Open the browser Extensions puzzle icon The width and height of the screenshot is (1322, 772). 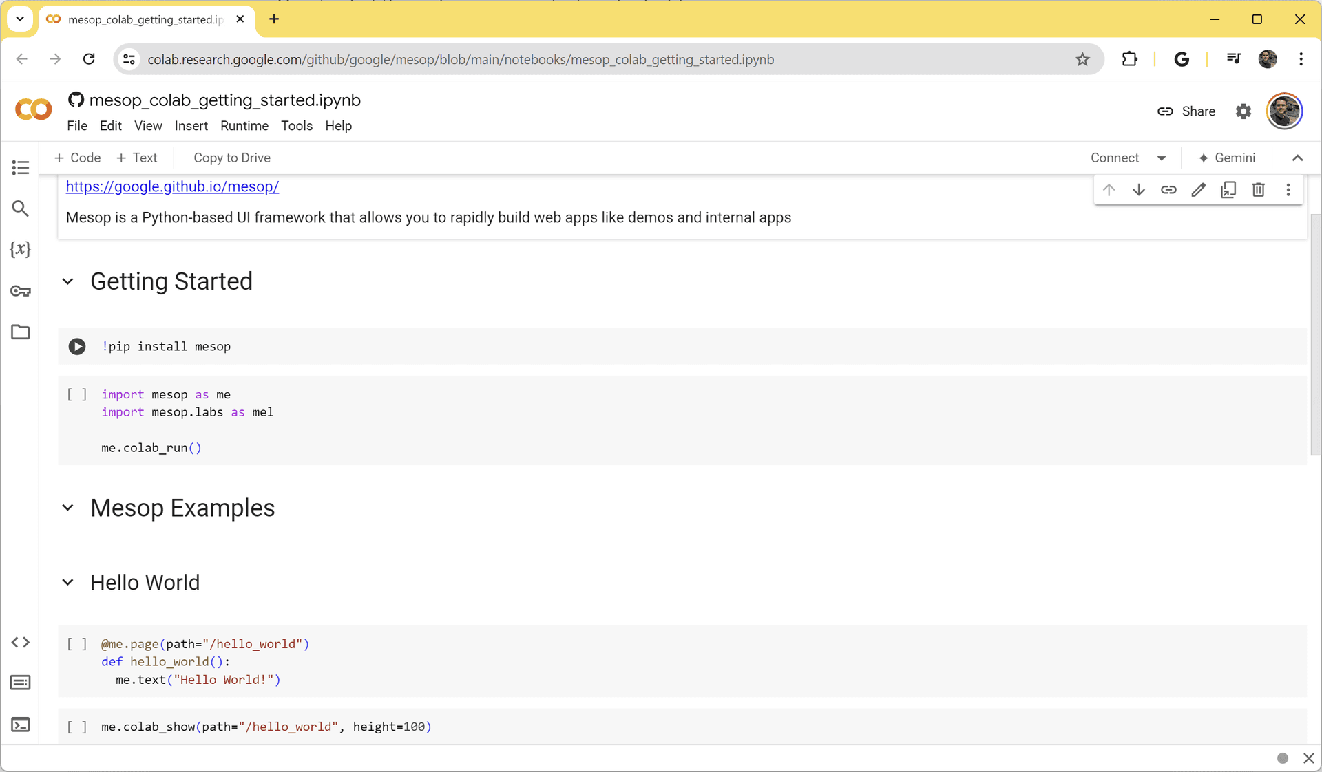click(1129, 59)
